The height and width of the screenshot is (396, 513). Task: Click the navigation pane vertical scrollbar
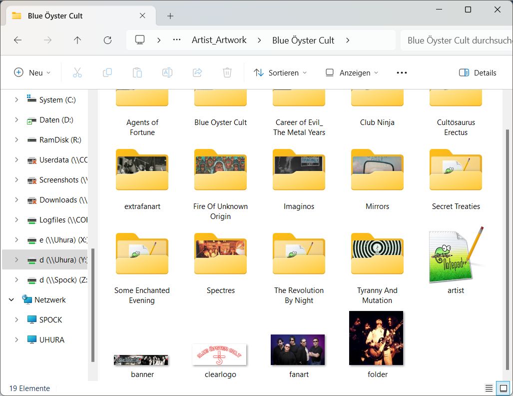click(93, 304)
